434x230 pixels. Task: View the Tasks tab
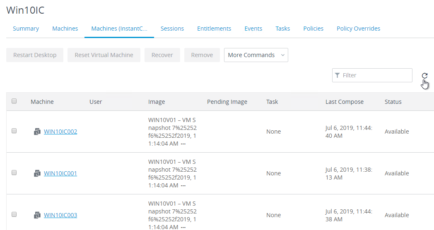click(x=282, y=29)
